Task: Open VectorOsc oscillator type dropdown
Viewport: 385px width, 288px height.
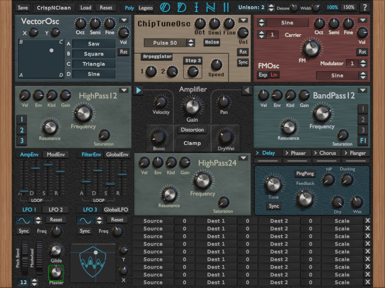Action: tap(124, 20)
